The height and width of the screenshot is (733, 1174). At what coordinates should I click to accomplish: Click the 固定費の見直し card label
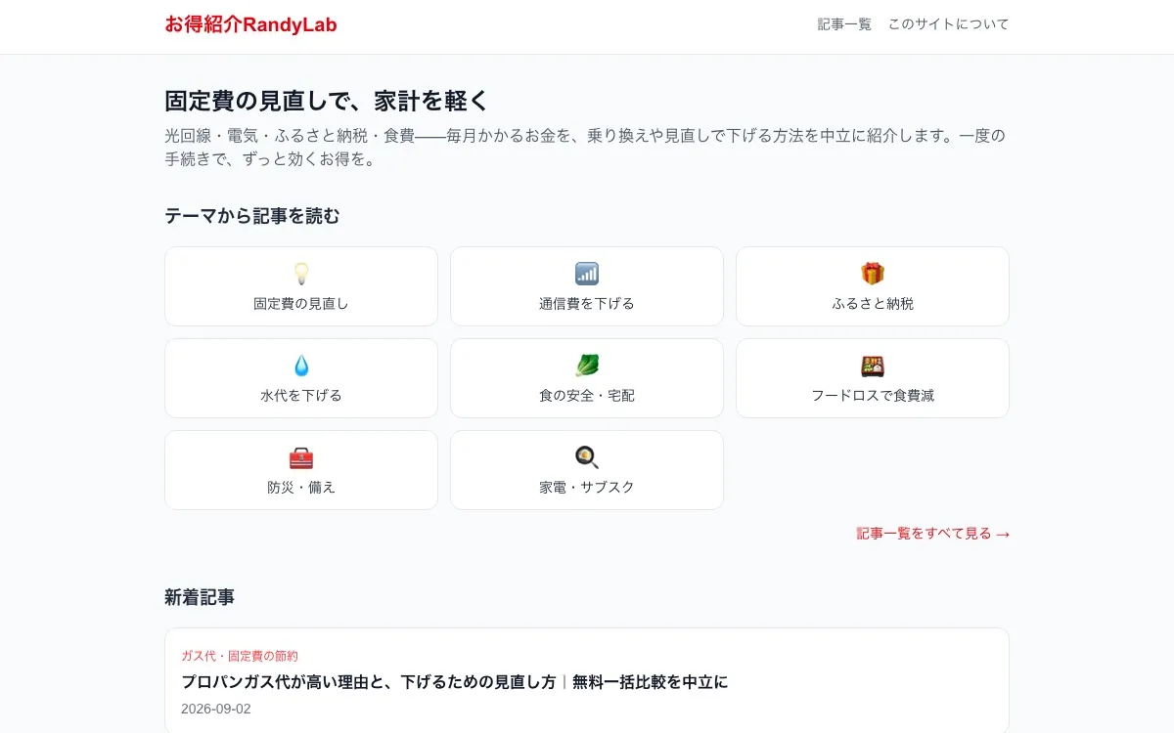[x=301, y=304]
